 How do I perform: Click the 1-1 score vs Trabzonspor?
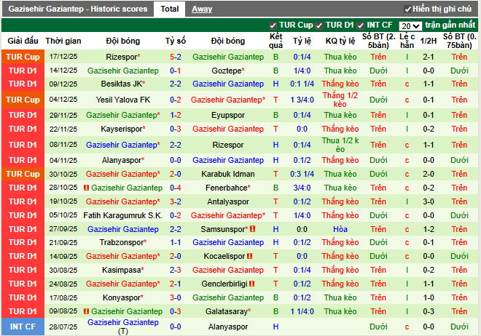point(176,242)
